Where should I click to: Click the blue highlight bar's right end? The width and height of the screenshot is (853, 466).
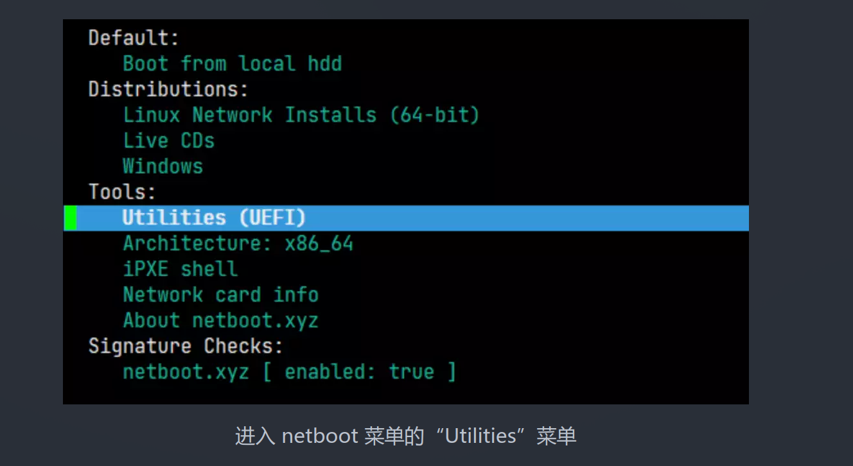coord(739,218)
